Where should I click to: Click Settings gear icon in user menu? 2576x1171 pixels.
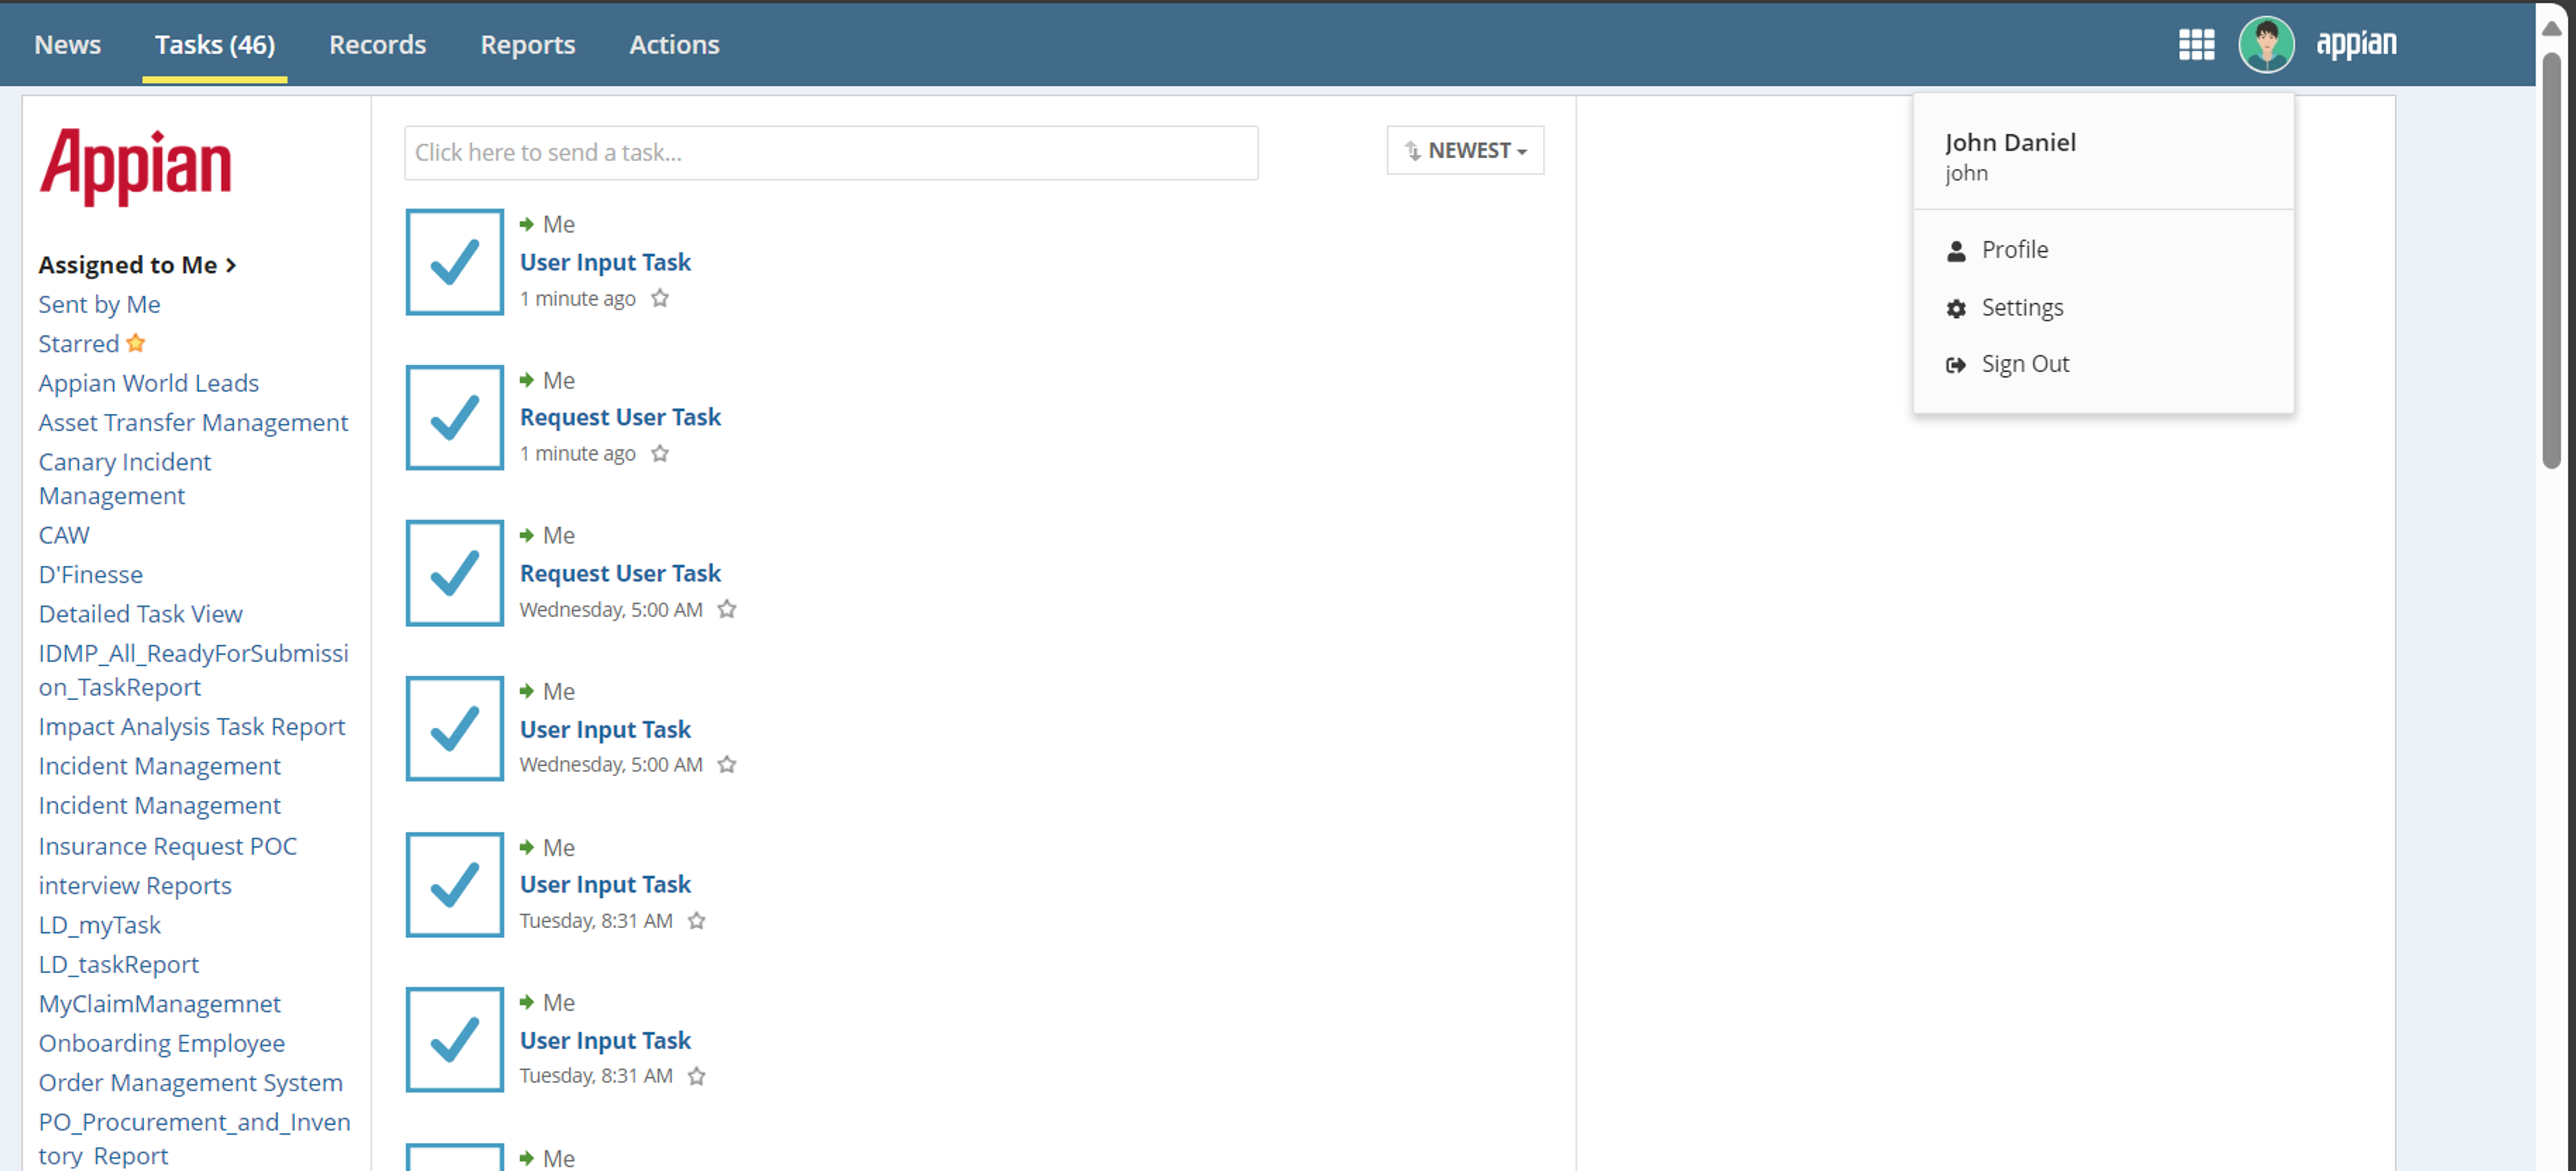click(1956, 309)
